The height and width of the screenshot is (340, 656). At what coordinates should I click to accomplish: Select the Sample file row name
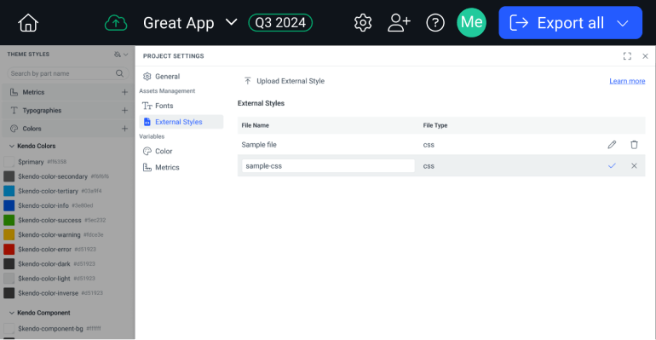pos(259,145)
